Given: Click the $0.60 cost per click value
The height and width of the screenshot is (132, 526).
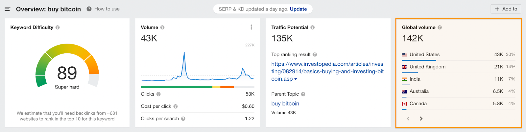Looking at the screenshot, I should (248, 107).
